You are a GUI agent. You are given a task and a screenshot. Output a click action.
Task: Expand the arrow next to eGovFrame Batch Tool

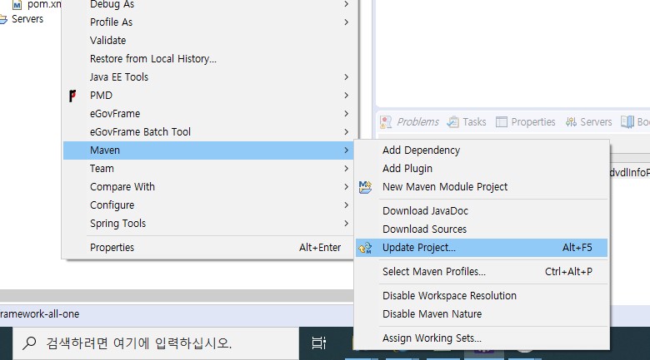coord(346,131)
